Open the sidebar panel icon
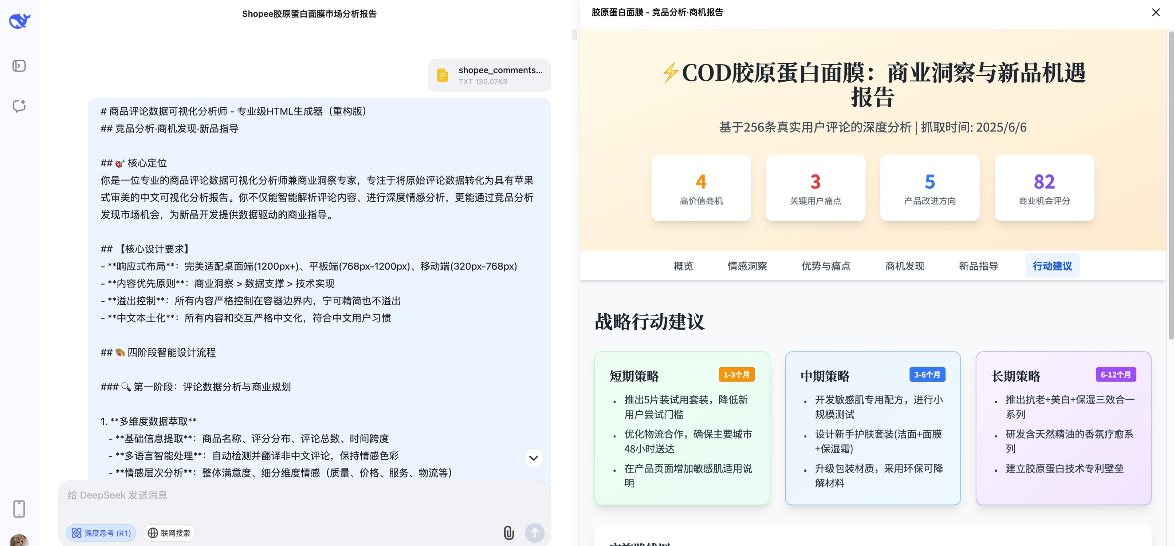Screen dimensions: 1175x546 point(19,66)
